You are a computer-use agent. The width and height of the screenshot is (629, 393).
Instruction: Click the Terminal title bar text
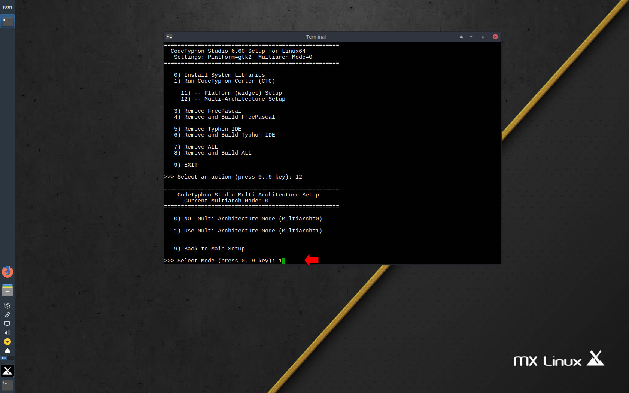(x=316, y=37)
